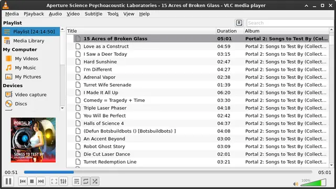Toggle loop mode button
The height and width of the screenshot is (189, 336).
[x=86, y=181]
